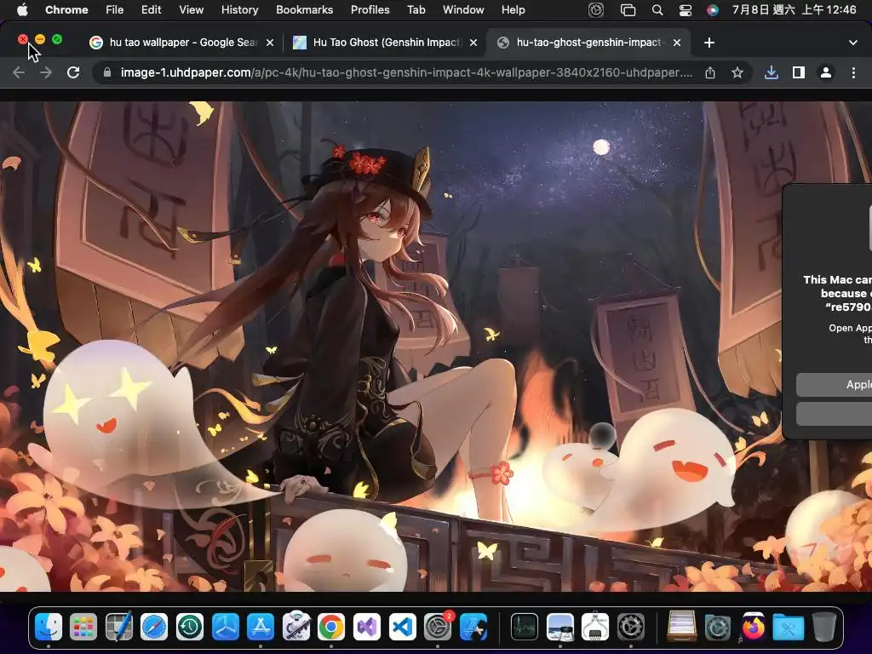Click the Chrome icon in the dock
Screen dimensions: 872x654
(x=331, y=627)
